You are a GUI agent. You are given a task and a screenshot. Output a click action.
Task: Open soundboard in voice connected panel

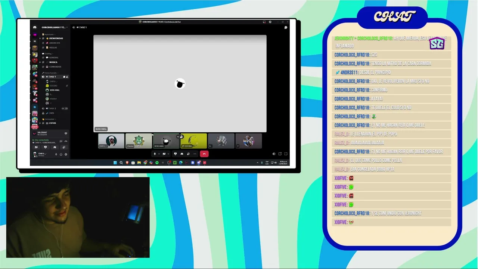pos(64,147)
